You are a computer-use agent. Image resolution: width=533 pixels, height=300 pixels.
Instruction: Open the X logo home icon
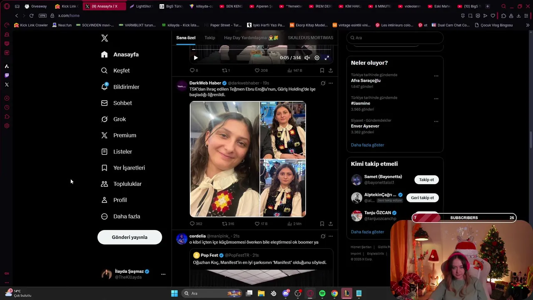coord(105,38)
